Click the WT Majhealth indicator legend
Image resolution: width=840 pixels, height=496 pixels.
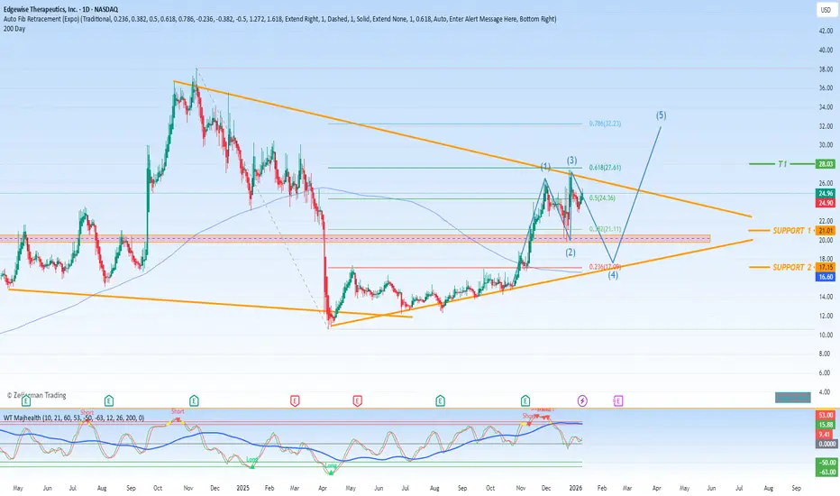coord(74,418)
